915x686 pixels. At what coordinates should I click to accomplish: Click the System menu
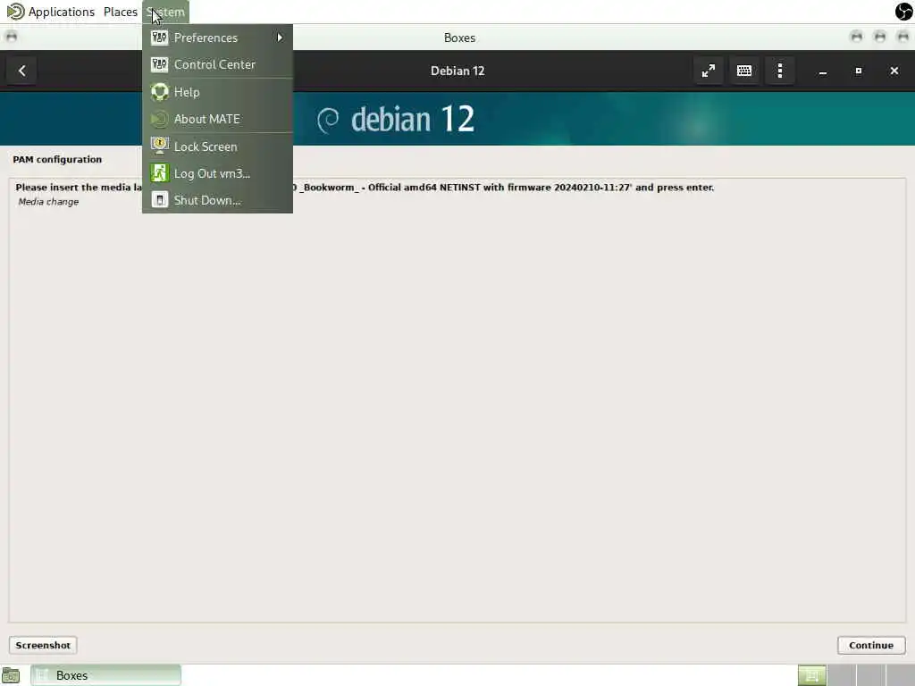pos(165,12)
